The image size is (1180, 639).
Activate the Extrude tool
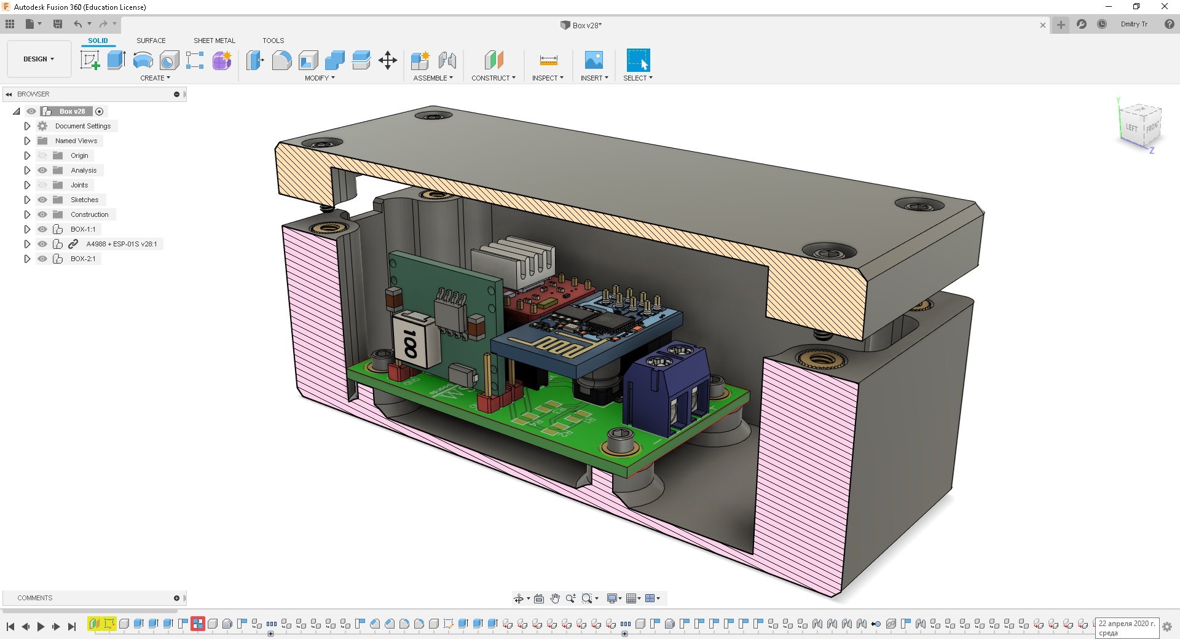click(116, 60)
